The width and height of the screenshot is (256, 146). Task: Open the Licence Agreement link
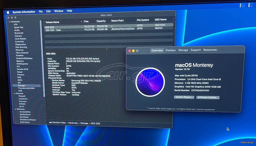(x=205, y=110)
